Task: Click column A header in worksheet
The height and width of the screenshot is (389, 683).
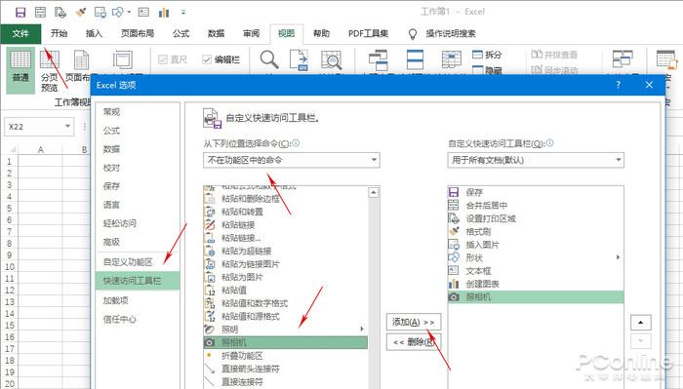Action: point(41,150)
